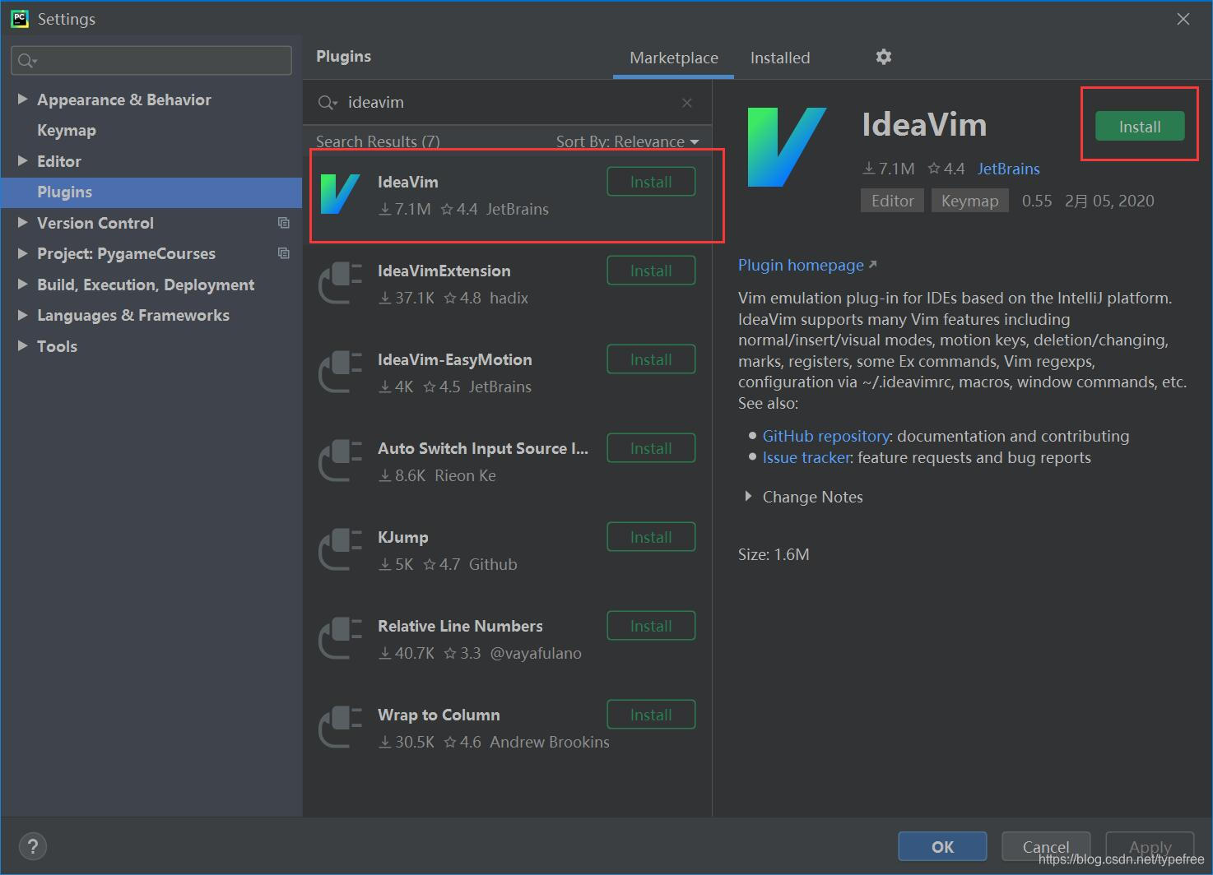Click the PyCharm logo in the title bar

(19, 19)
